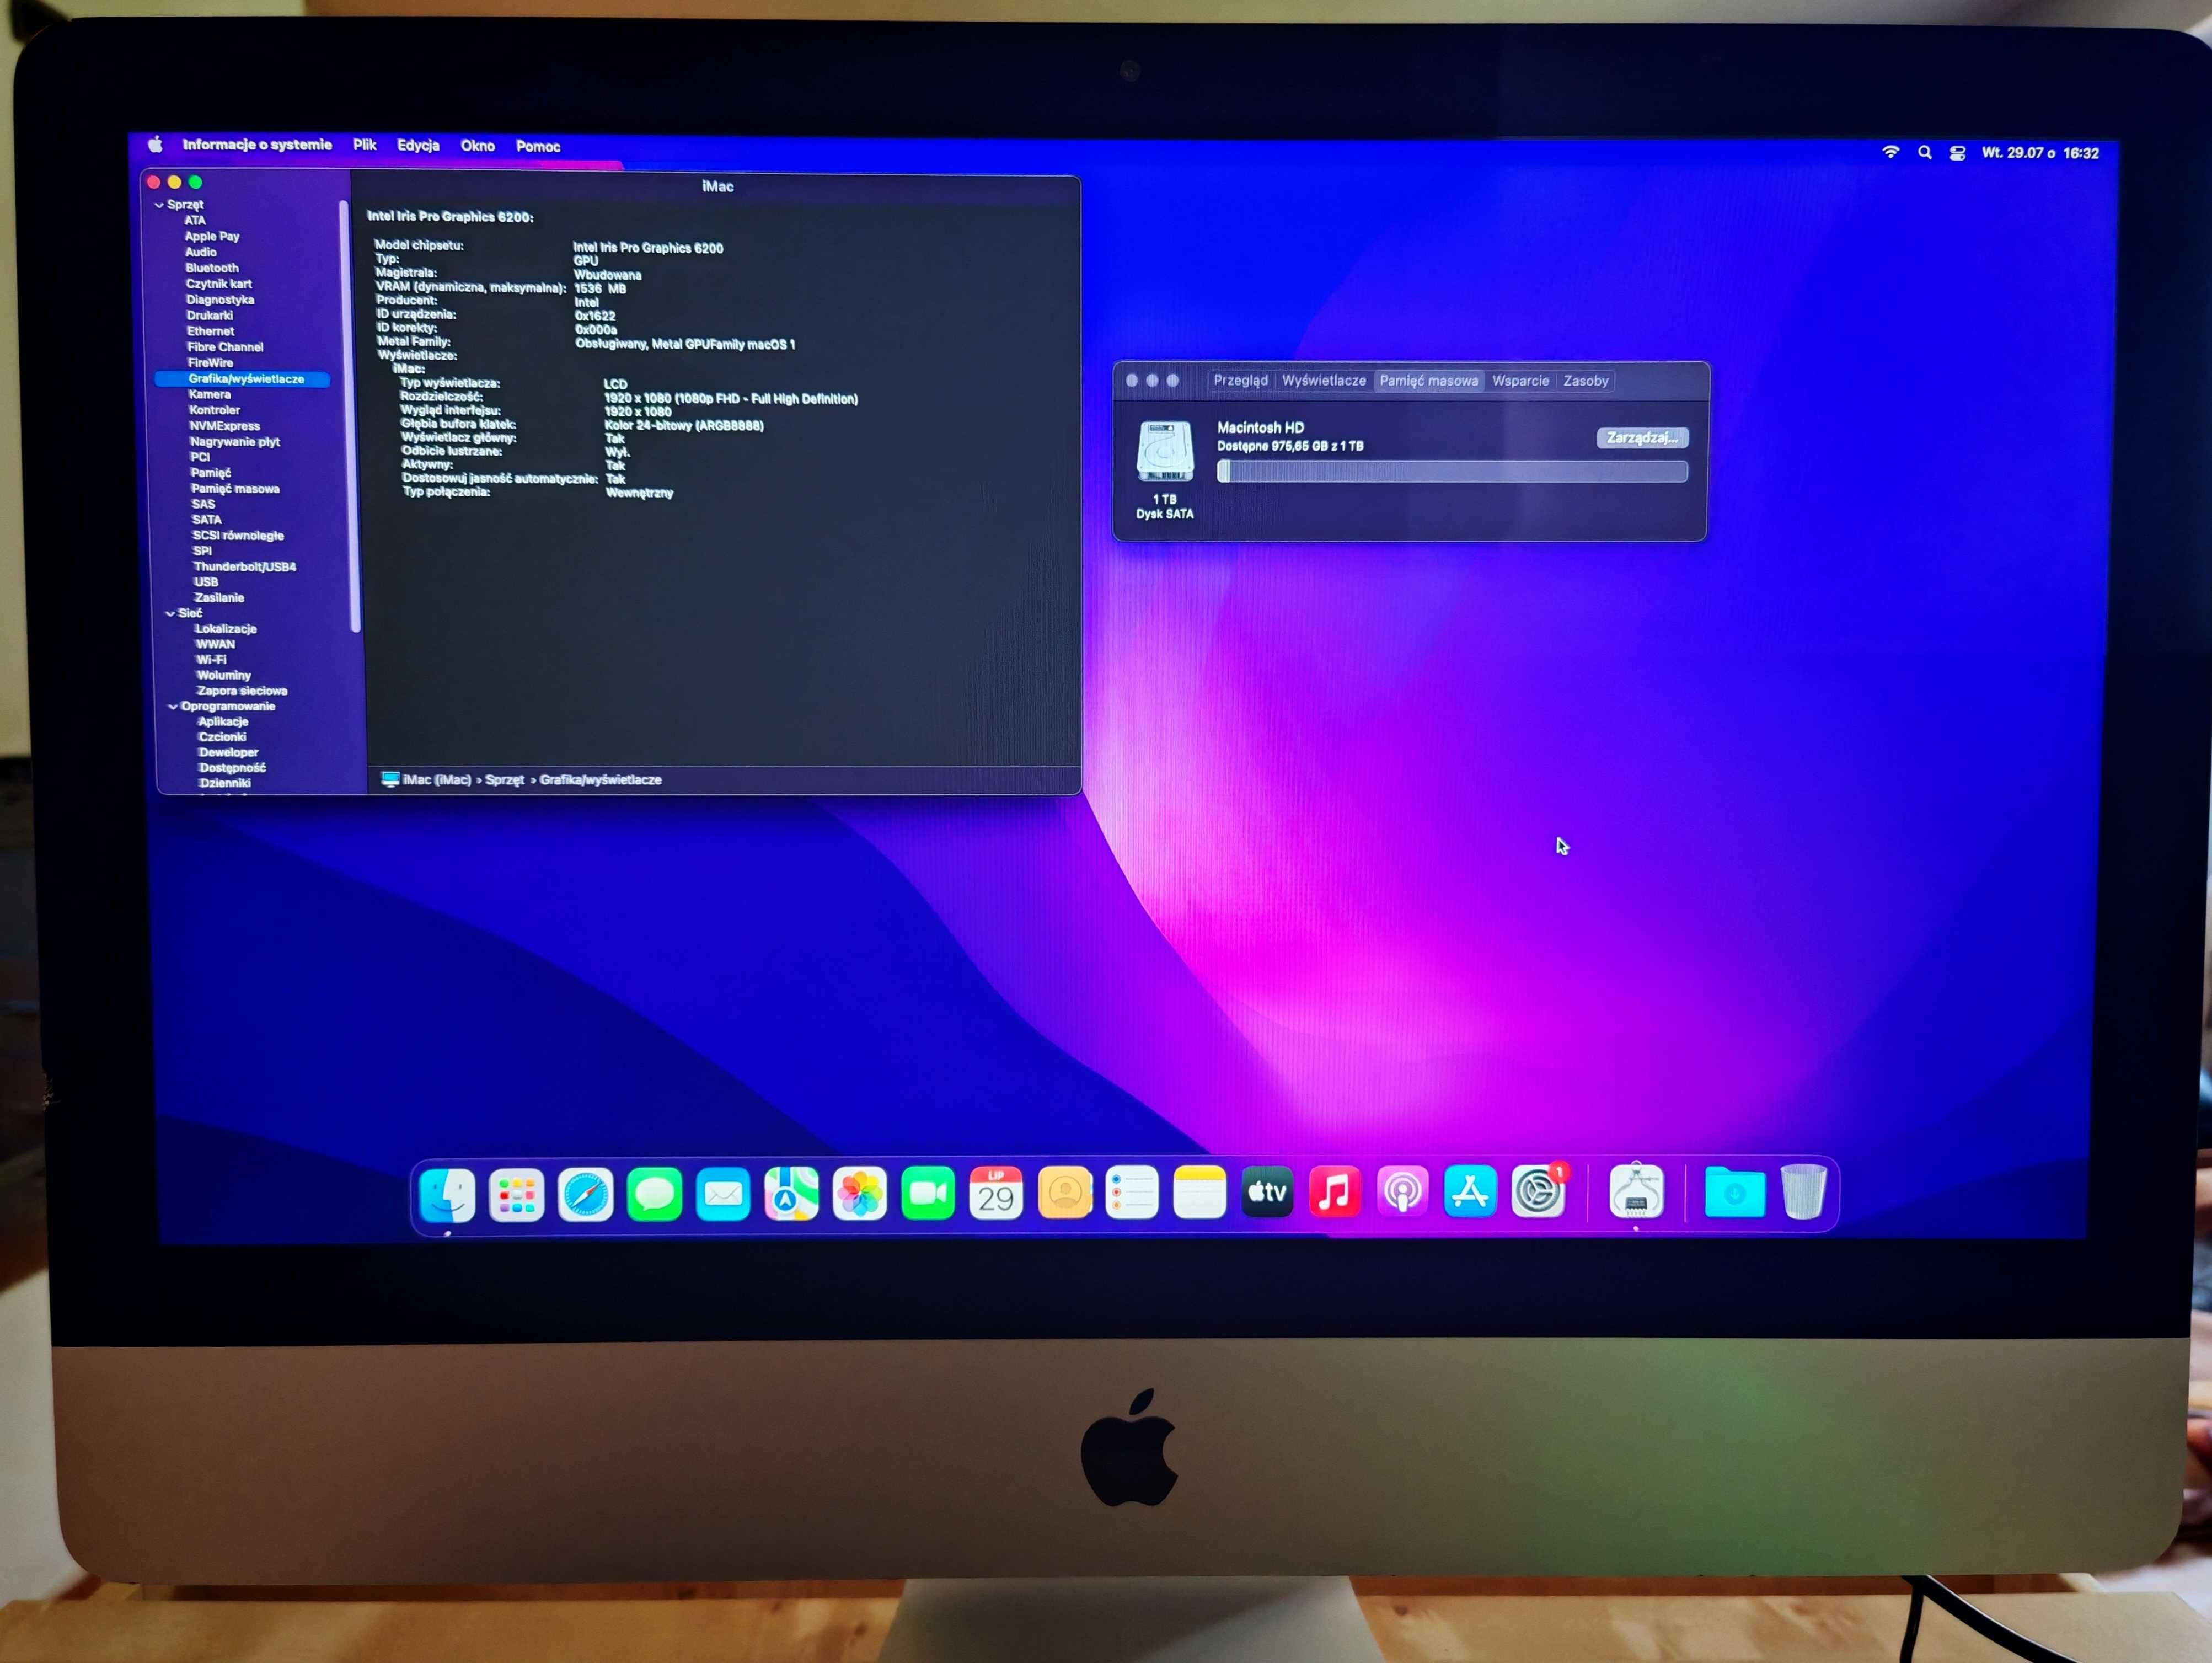The height and width of the screenshot is (1663, 2212).
Task: Open the Okno menu
Action: 478,146
